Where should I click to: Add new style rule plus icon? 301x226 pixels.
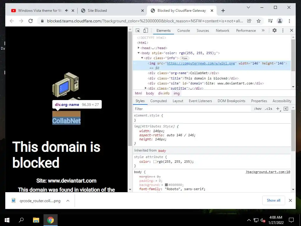pyautogui.click(x=278, y=109)
